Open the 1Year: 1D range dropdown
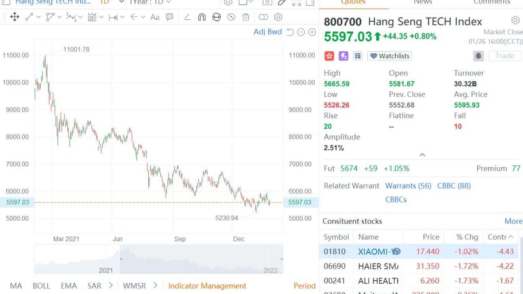The width and height of the screenshot is (523, 294). [150, 2]
